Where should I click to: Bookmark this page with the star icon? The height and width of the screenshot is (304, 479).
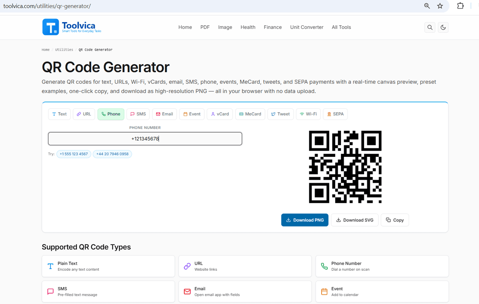(440, 6)
